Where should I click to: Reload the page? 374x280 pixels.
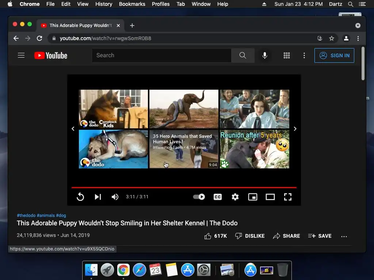pos(39,38)
